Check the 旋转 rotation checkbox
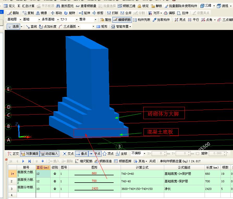Viewport: 233px width, 199px height. (x=198, y=154)
